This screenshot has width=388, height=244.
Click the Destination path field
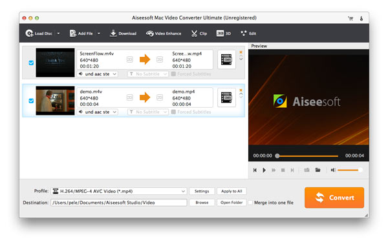[119, 203]
